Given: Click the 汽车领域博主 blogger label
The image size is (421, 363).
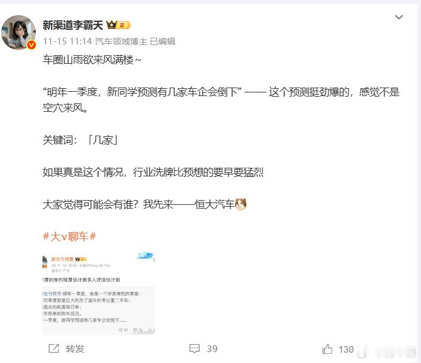Looking at the screenshot, I should pos(121,41).
